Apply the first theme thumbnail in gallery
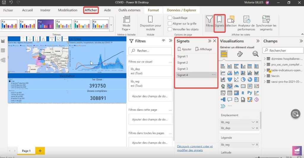This screenshot has height=158, width=304. (9, 24)
